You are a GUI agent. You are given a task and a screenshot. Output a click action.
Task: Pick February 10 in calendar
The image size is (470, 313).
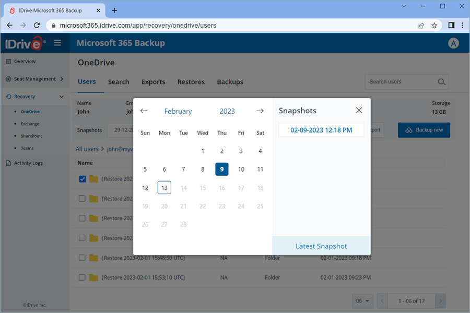coord(241,169)
